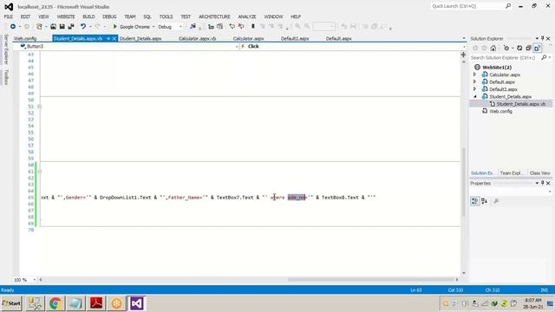The image size is (555, 312).
Task: Click the Find in Files toolbar icon
Action: tap(193, 27)
